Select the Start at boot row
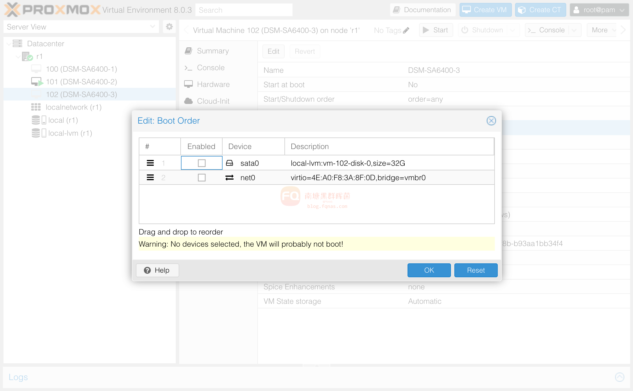 coord(444,85)
